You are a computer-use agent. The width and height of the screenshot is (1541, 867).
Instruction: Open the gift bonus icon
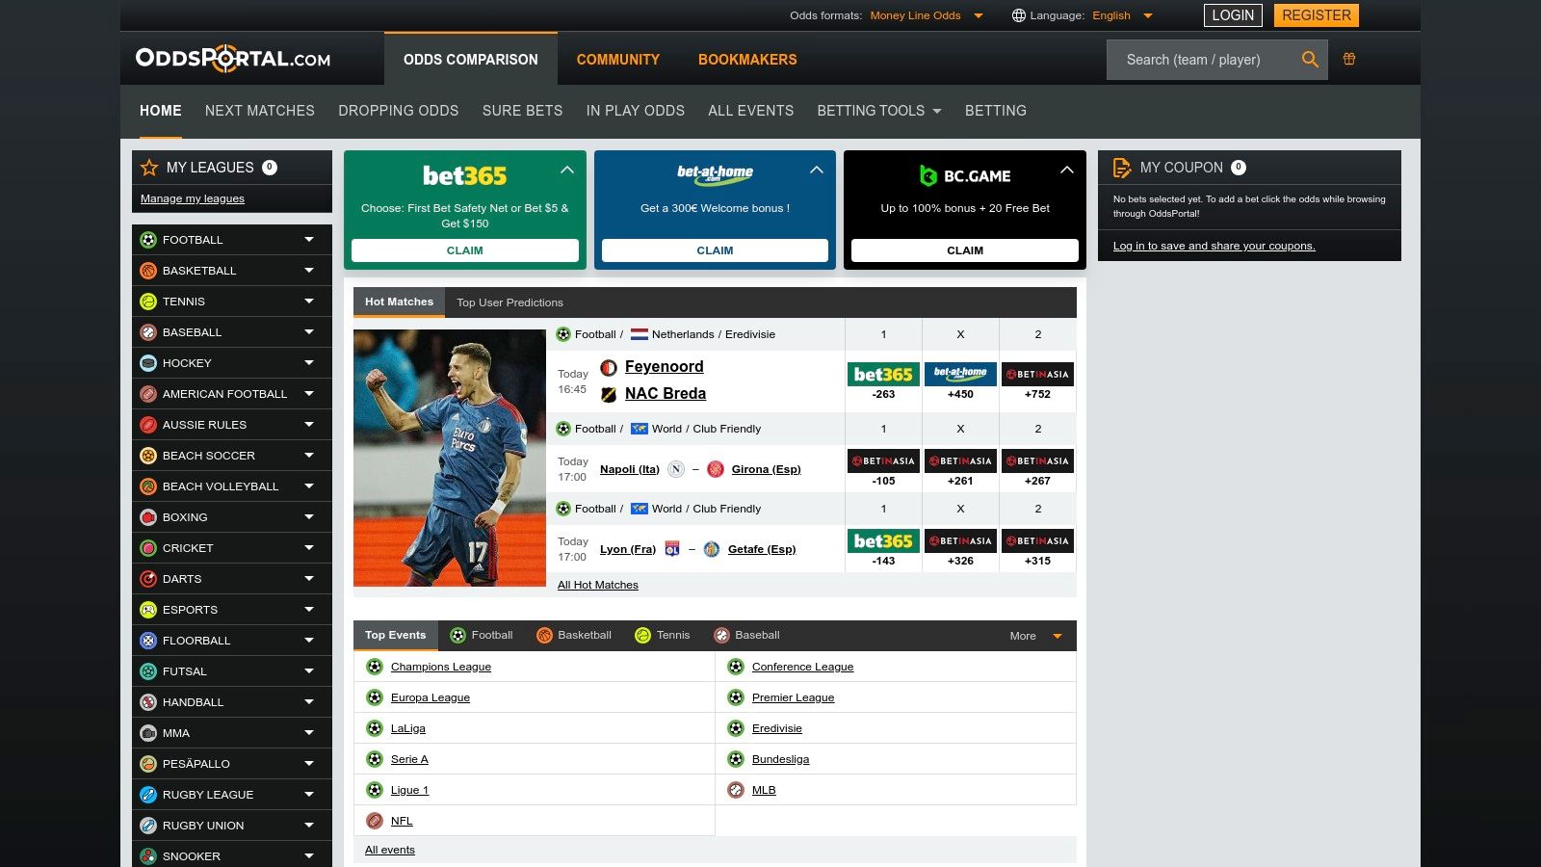(1349, 59)
